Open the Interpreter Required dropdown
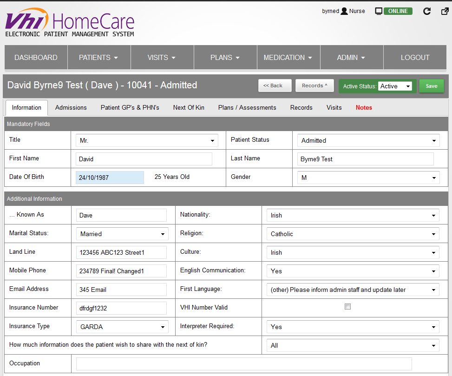This screenshot has width=452, height=376. tap(353, 327)
